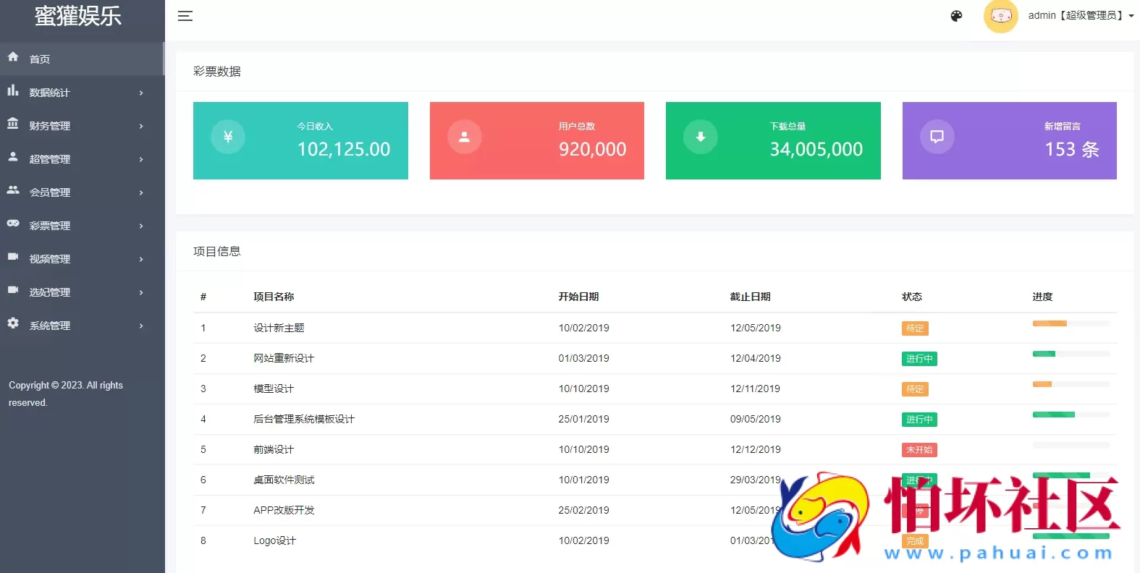
Task: Click the 首页 home icon
Action: (x=13, y=56)
